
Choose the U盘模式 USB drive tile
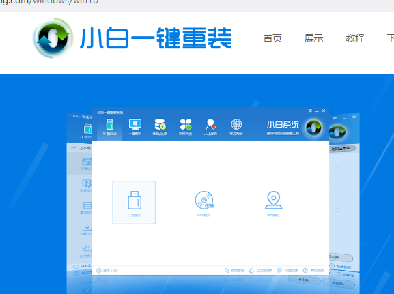click(x=134, y=203)
